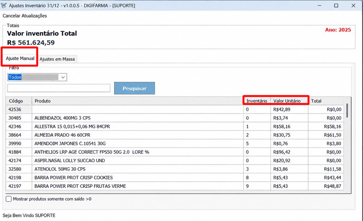Click the Pesquisar button
The height and width of the screenshot is (221, 363).
135,88
